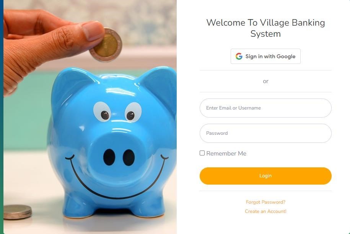This screenshot has width=350, height=234.
Task: Click the Welcome To Village Banking heading
Action: 265,28
